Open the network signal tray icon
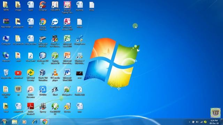Image resolution: width=223 pixels, height=125 pixels. (201, 122)
